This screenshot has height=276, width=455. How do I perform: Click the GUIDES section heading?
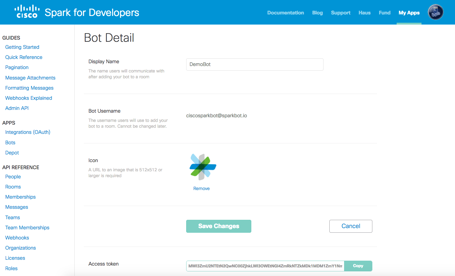[x=11, y=38]
